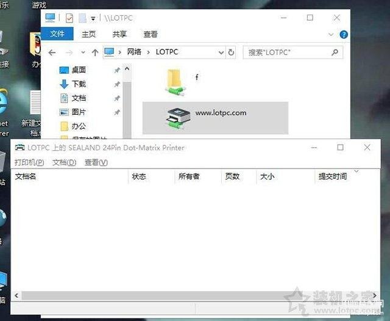This screenshot has height=321, width=390.
Task: Switch to the 共享 ribbon tab
Action: click(119, 34)
